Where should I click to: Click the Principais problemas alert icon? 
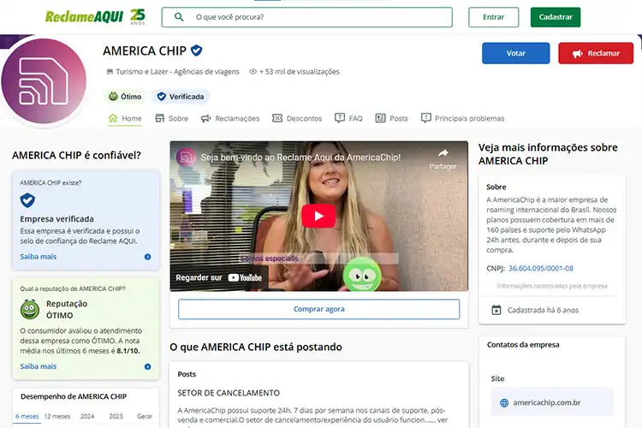point(425,118)
